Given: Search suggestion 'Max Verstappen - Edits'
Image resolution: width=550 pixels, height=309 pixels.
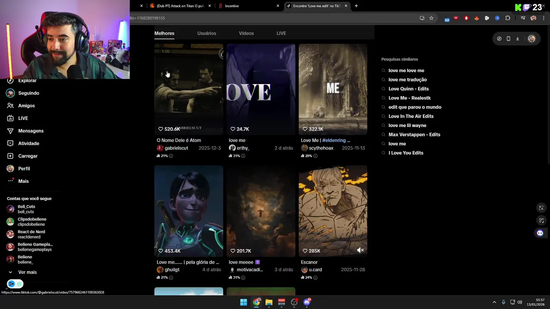Looking at the screenshot, I should coord(414,135).
